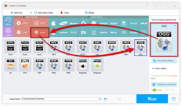Image resolution: width=182 pixels, height=106 pixels.
Task: Open the Microsoft device category
Action: (74, 23)
